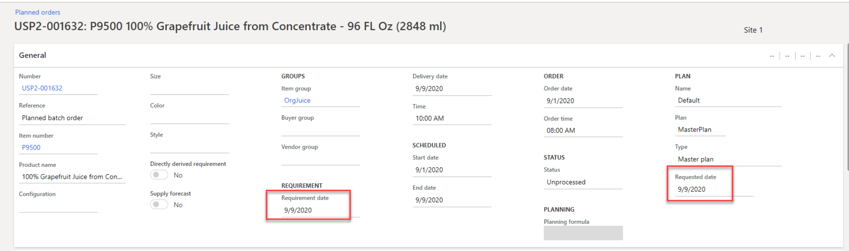Toggle the Supply forecast switch
Image resolution: width=849 pixels, height=251 pixels.
click(x=159, y=205)
